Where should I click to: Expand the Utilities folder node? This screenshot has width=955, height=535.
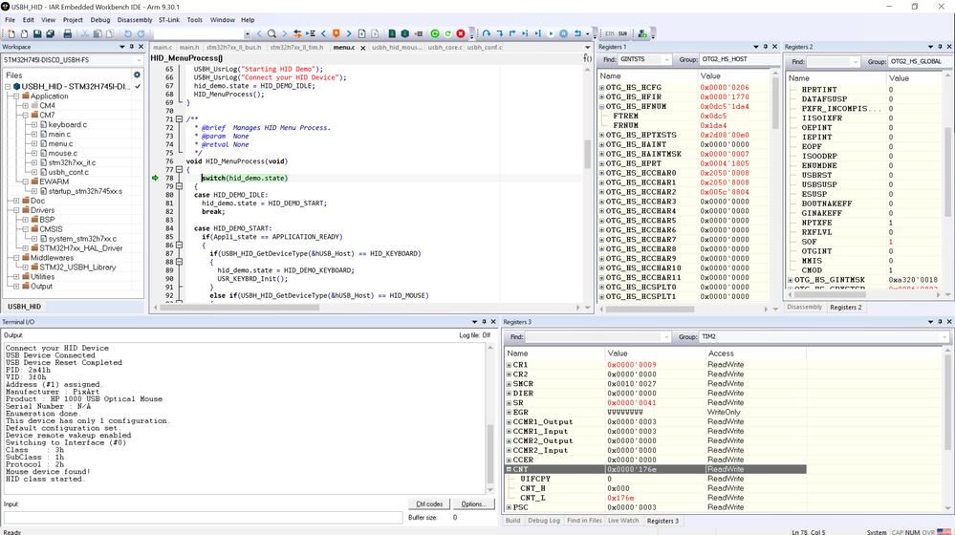click(x=16, y=276)
